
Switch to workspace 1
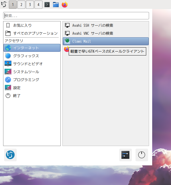(13, 5)
